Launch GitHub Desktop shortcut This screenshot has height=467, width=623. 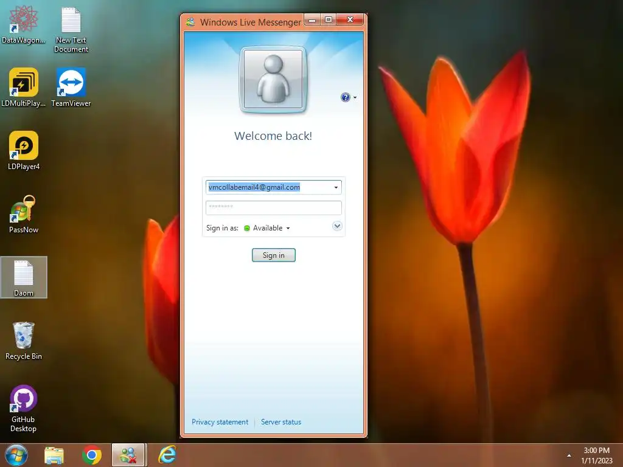point(24,408)
